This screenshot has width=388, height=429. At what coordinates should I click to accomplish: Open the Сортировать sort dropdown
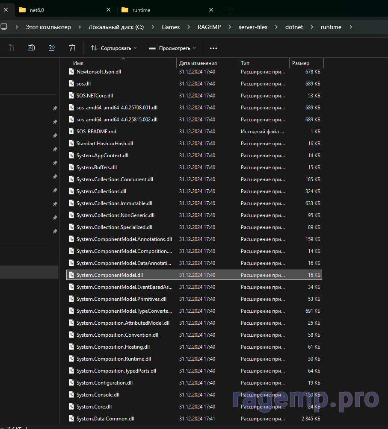(114, 48)
